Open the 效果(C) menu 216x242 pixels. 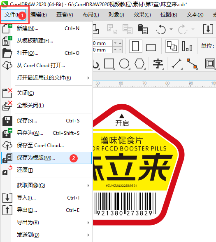[x=142, y=15]
